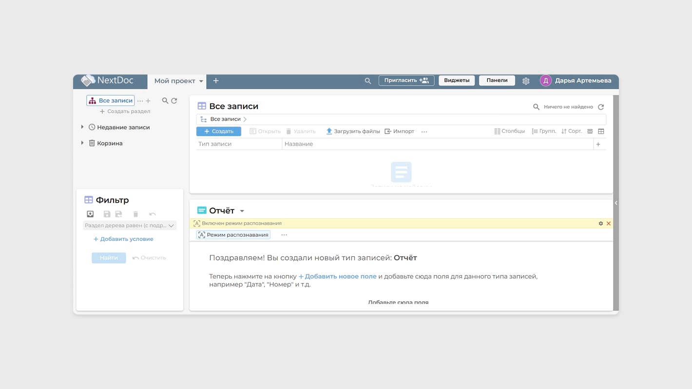Click the load filter icon under Фильтр
This screenshot has width=692, height=389.
(x=90, y=214)
